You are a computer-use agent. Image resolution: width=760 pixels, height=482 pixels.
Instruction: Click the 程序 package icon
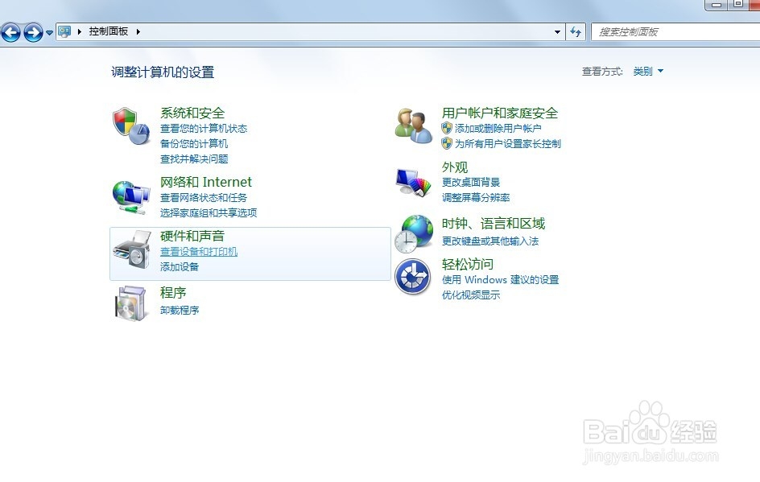click(130, 302)
